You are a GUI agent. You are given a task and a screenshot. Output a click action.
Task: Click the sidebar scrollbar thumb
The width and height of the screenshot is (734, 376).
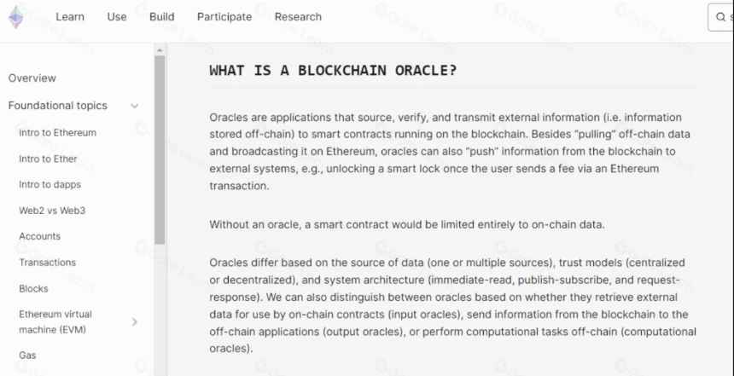pyautogui.click(x=160, y=150)
